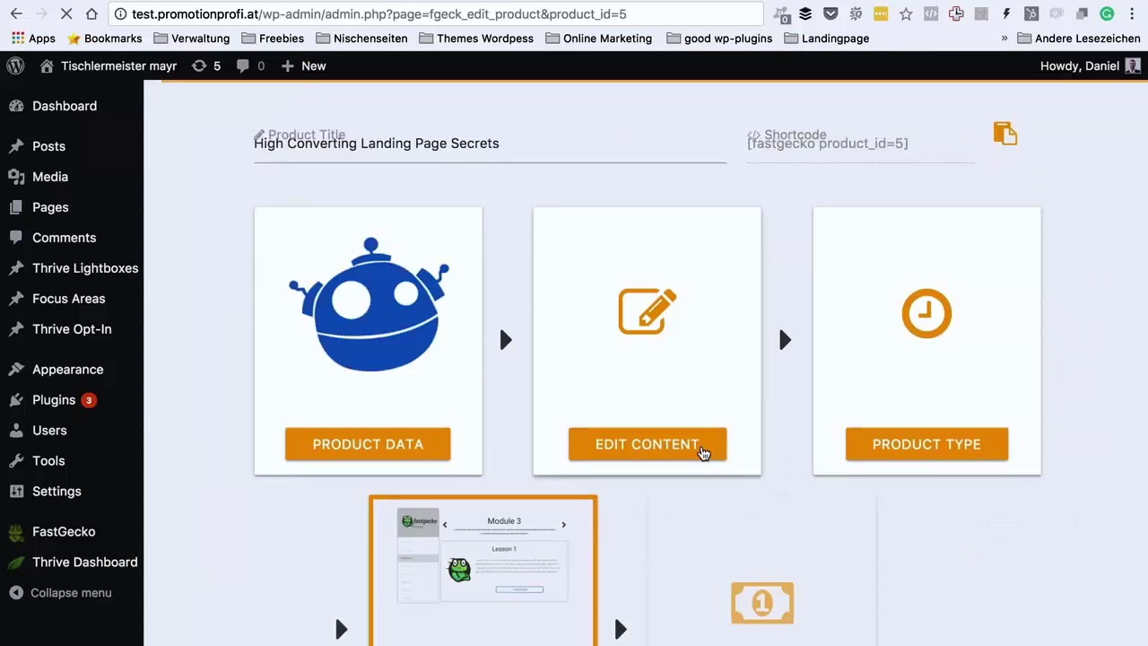
Task: Open the comments bubble in admin bar
Action: coord(250,65)
